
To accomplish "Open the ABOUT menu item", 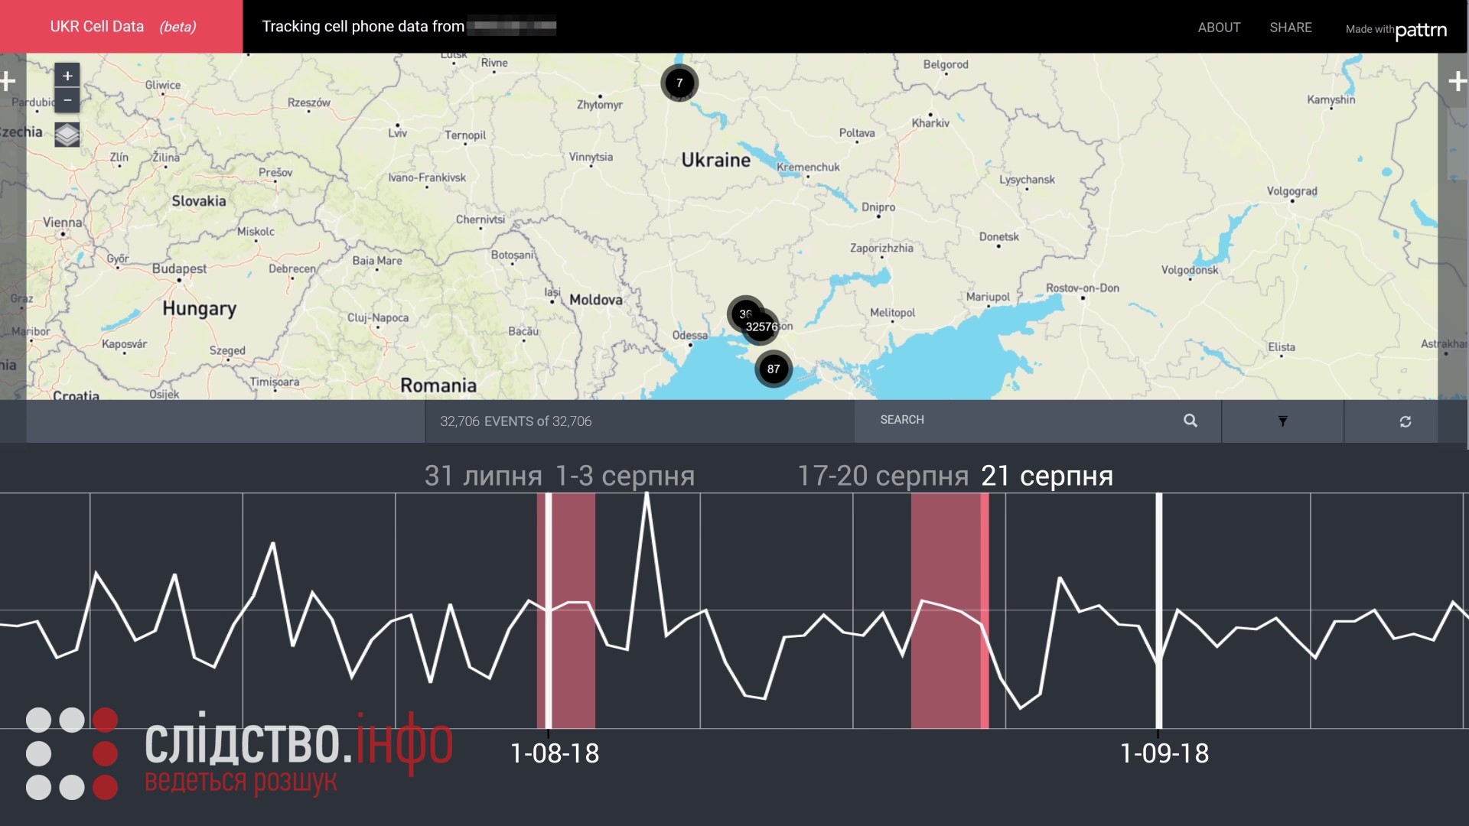I will (x=1219, y=28).
